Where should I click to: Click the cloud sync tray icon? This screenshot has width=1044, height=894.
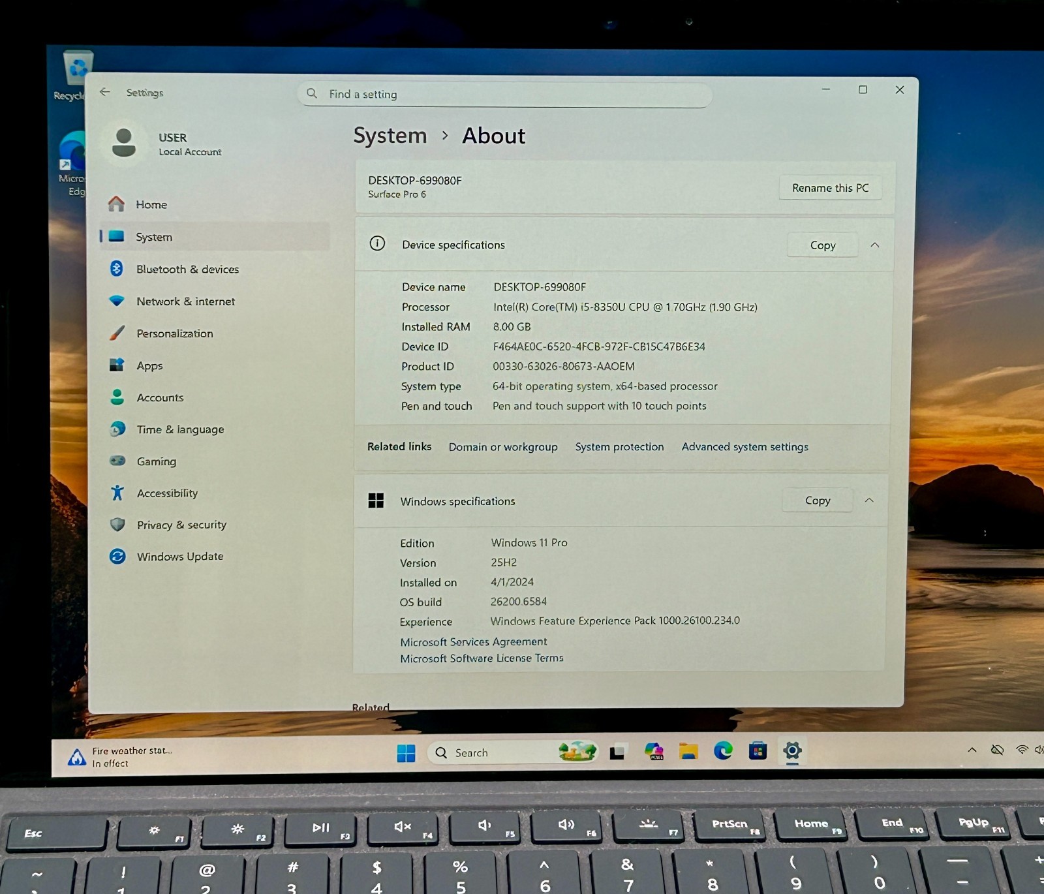pyautogui.click(x=997, y=750)
